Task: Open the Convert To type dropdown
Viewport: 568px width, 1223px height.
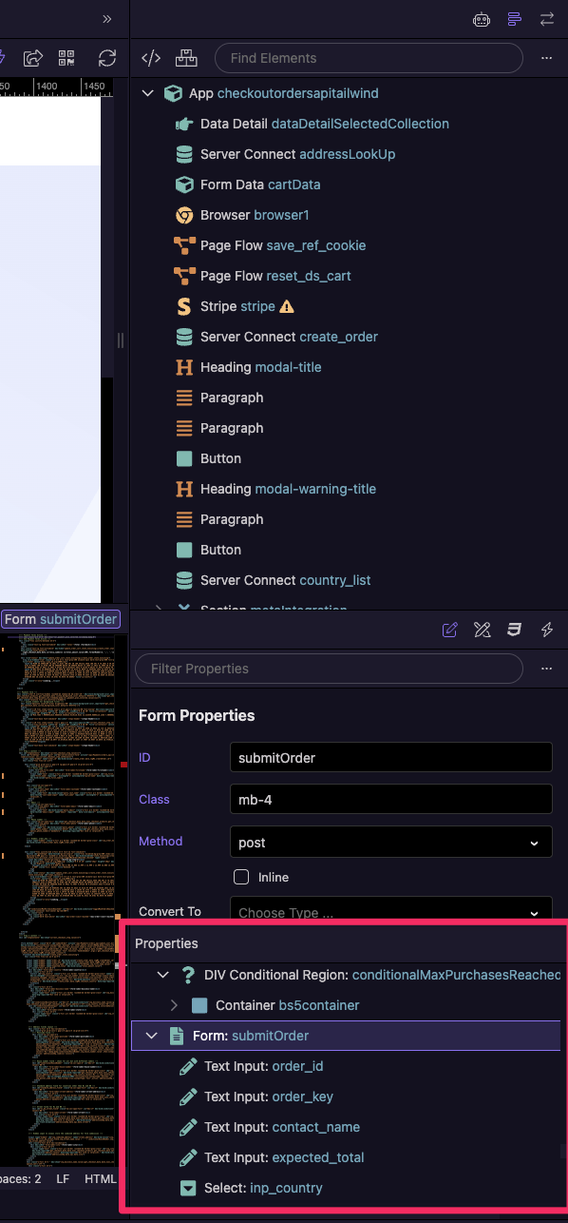Action: [x=391, y=911]
